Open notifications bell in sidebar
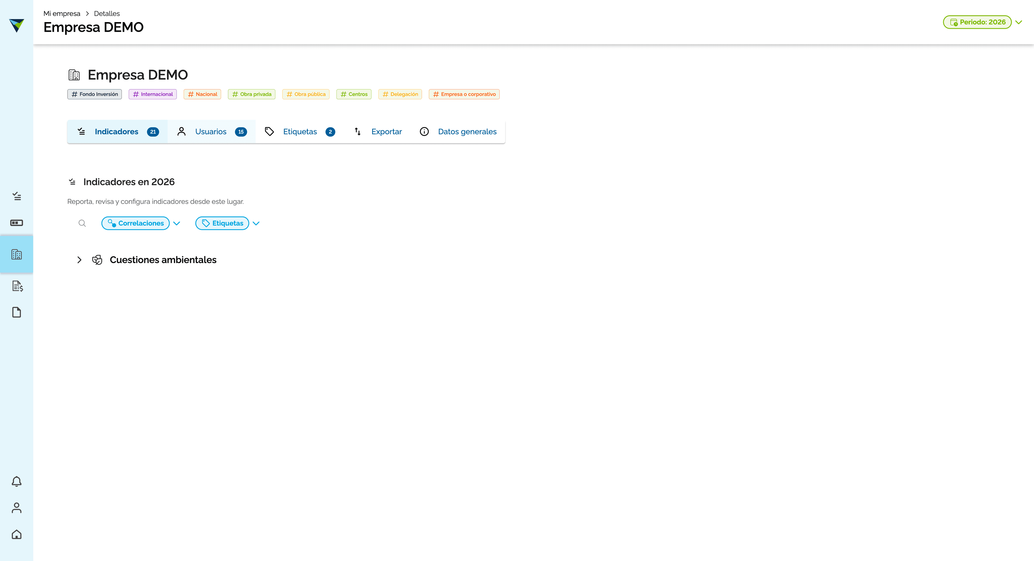The image size is (1034, 561). [x=16, y=481]
